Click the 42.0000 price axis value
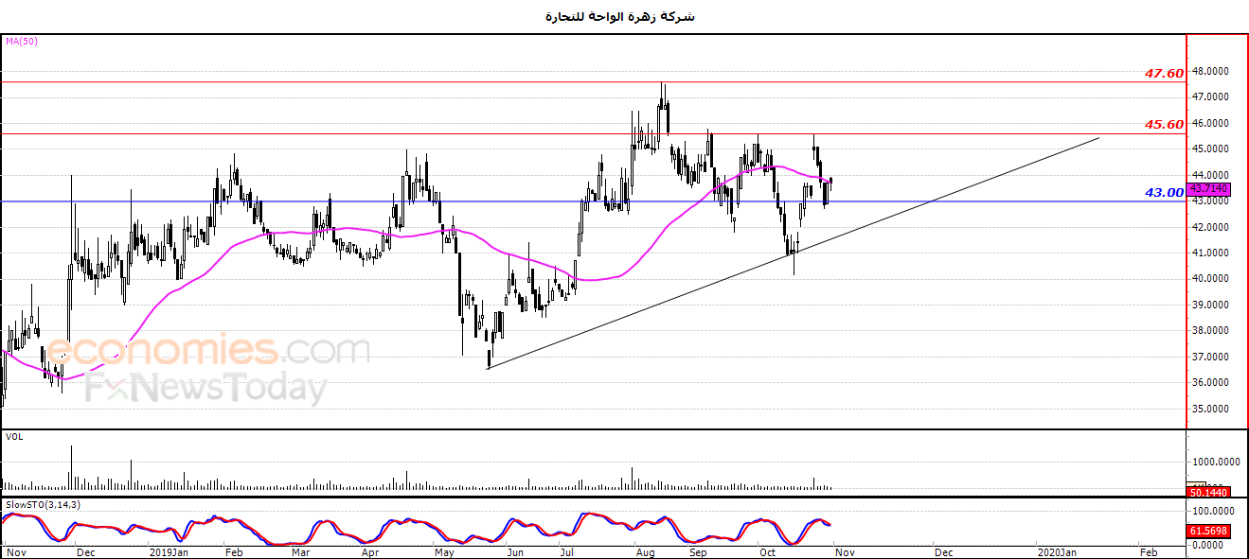 pyautogui.click(x=1211, y=227)
